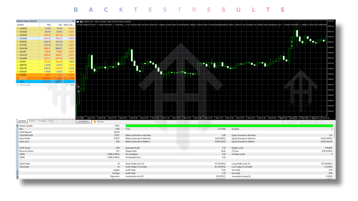Select the XAUUSD chart symbol icon
This screenshot has height=201, width=358.
78,21
